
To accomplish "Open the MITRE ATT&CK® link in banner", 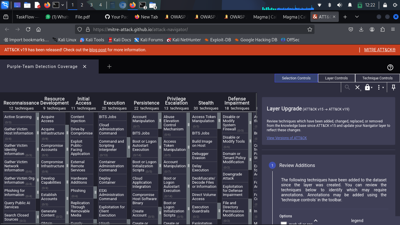I will (380, 50).
